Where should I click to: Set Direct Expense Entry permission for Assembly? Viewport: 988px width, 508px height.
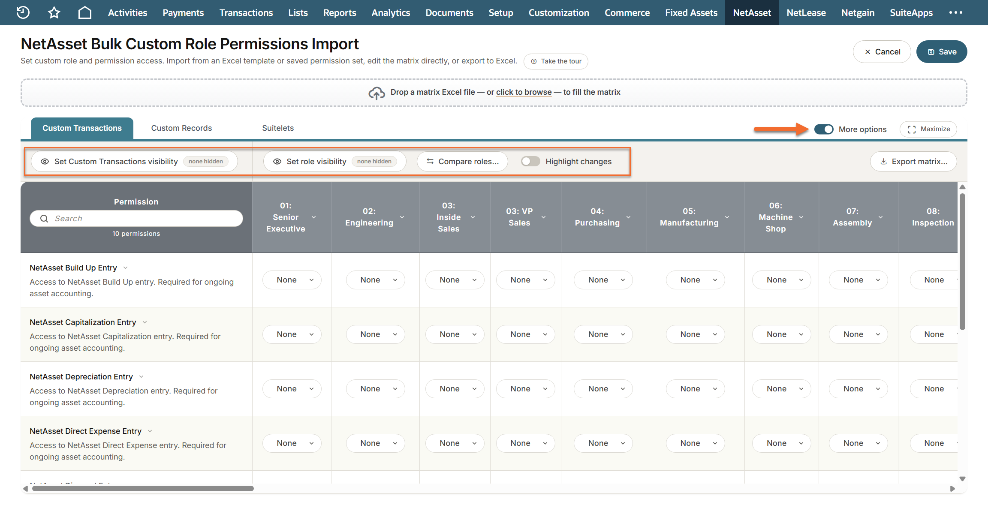[858, 443]
